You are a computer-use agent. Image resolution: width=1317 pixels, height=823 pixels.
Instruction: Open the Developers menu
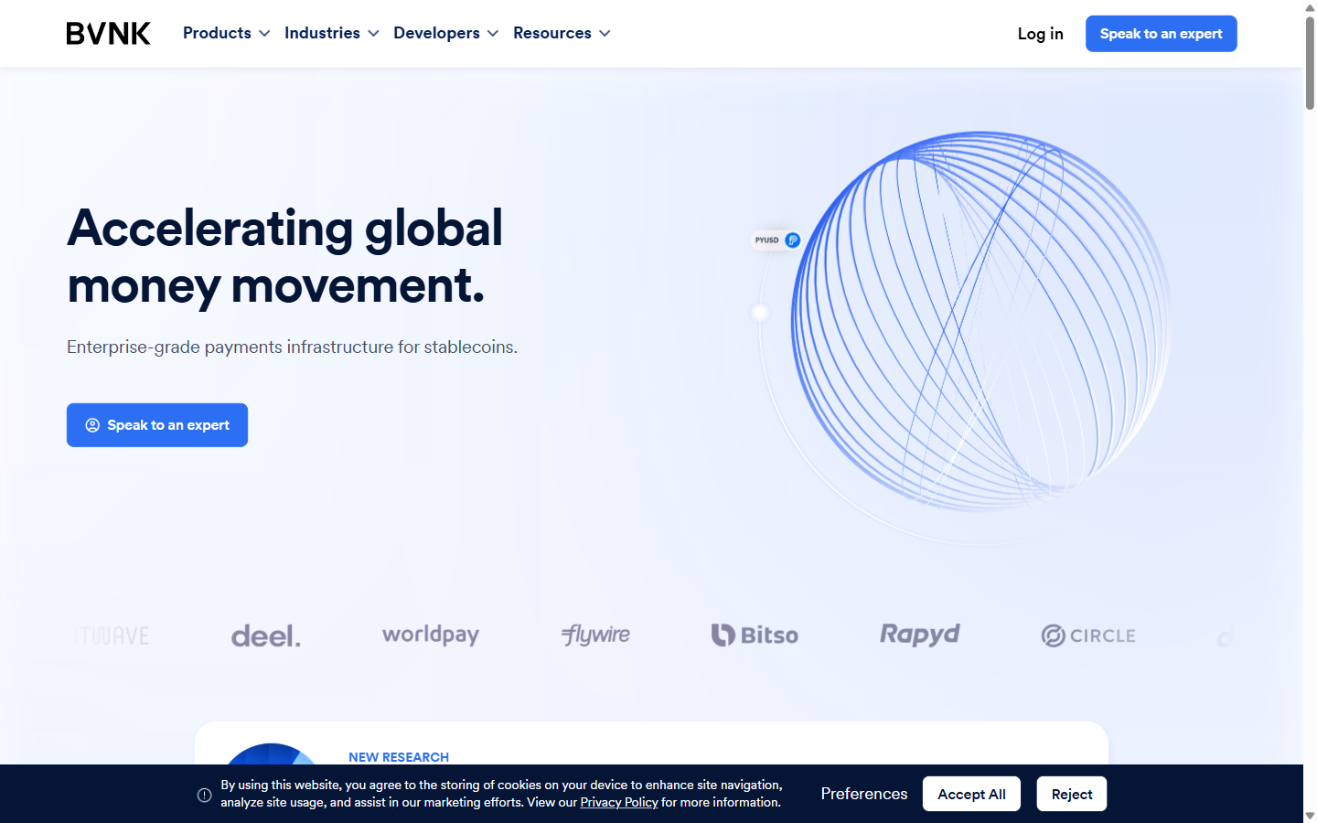(x=437, y=33)
